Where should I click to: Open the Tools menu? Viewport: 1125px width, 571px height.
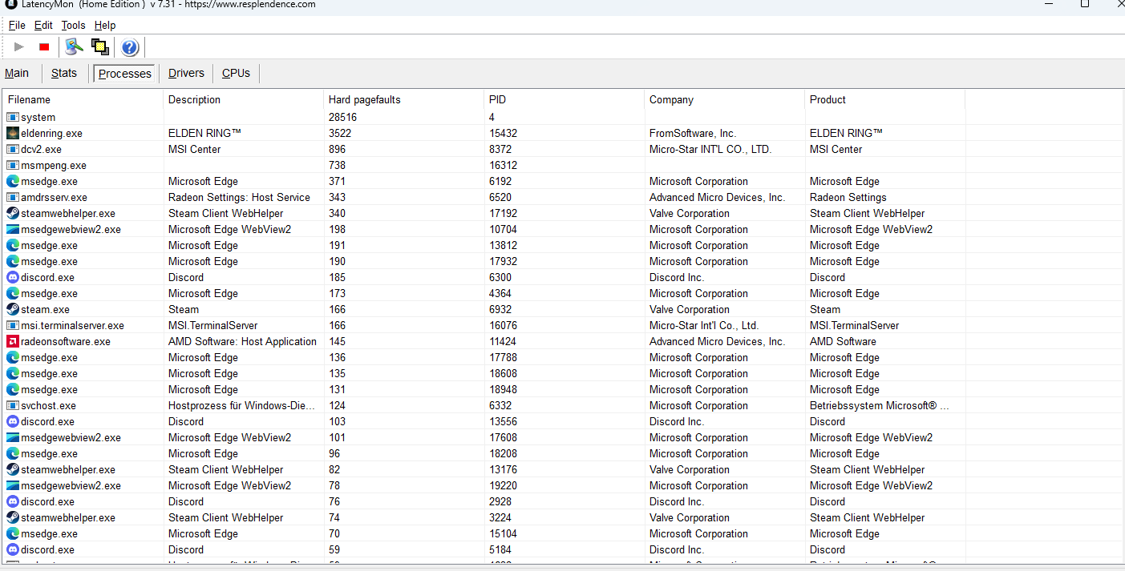(x=74, y=26)
